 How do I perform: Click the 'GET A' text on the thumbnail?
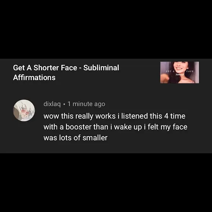(170, 71)
